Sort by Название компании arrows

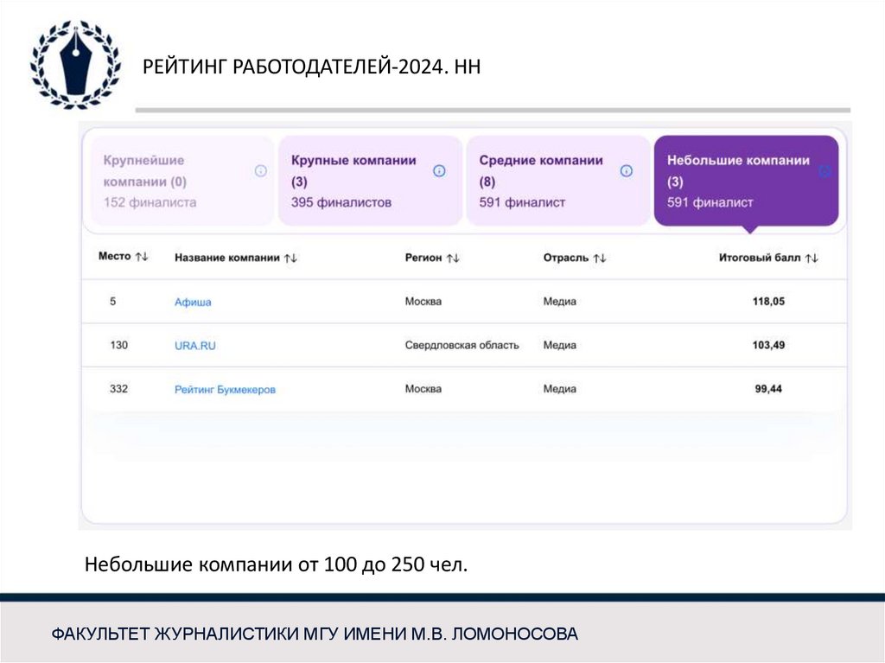coord(290,258)
